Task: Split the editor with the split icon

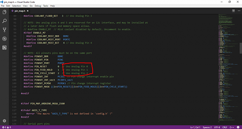Action: [233, 11]
